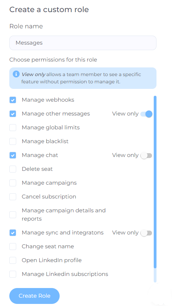Click the info icon in the blue notice

pyautogui.click(x=16, y=74)
